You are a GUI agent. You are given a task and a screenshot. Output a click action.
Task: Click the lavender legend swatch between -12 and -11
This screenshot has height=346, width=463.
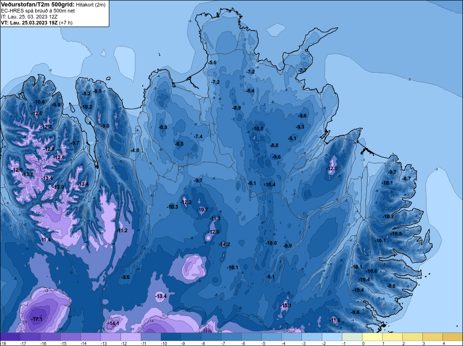tap(131, 337)
